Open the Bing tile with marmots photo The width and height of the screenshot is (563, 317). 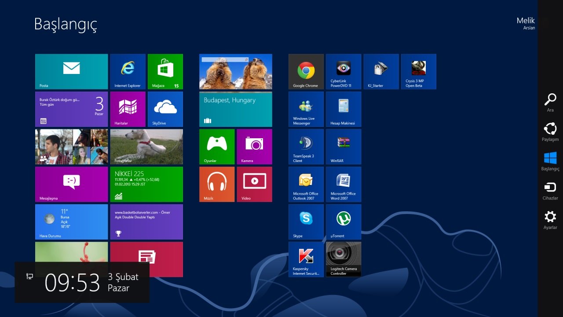click(x=236, y=72)
